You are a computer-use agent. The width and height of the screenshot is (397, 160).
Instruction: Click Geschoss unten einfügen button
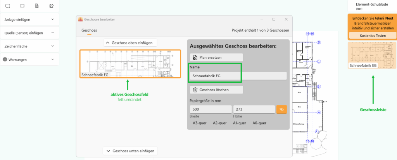pos(130,151)
